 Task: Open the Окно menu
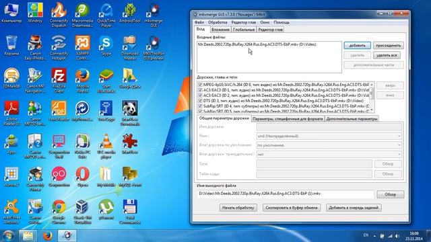[265, 22]
